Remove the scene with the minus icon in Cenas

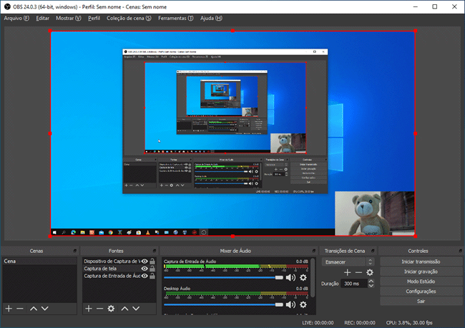tap(20, 308)
